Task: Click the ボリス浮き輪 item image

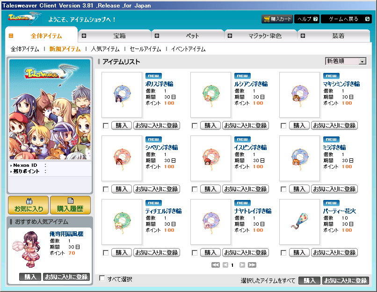Action: point(122,94)
